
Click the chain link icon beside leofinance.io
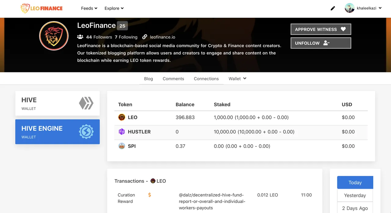click(145, 37)
